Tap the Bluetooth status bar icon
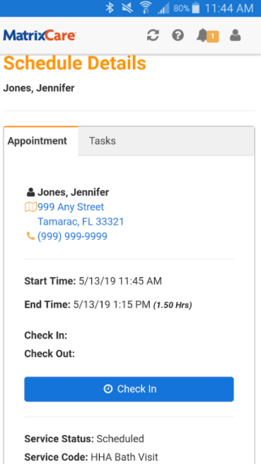This screenshot has height=464, width=261. point(110,8)
